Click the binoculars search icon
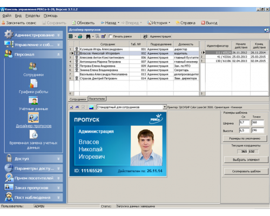This screenshot has height=216, width=270. click(x=88, y=37)
